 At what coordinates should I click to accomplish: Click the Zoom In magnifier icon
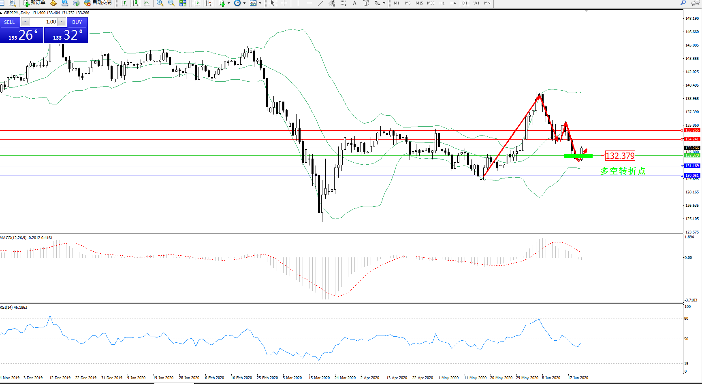click(160, 3)
